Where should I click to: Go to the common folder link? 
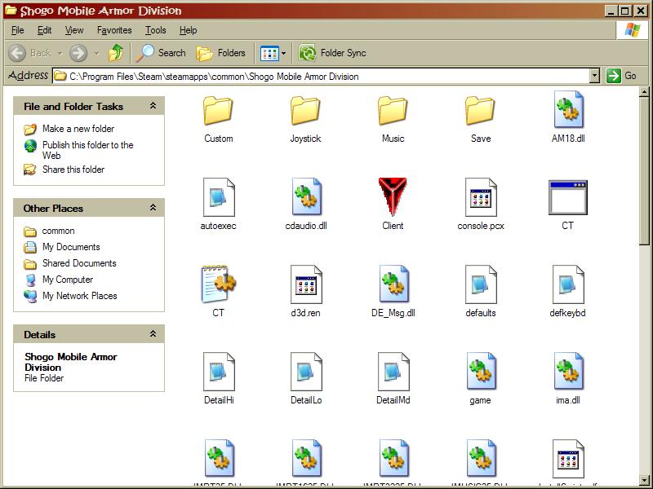49,231
